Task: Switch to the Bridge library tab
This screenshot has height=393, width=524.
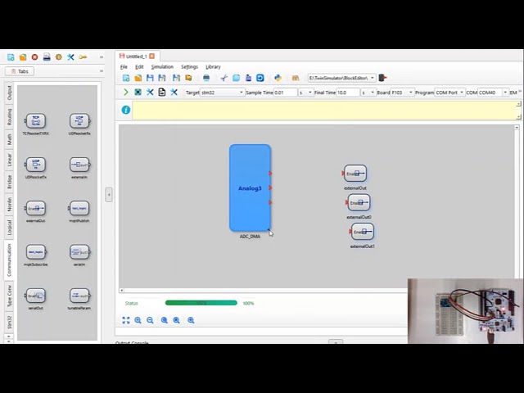Action: coord(9,182)
